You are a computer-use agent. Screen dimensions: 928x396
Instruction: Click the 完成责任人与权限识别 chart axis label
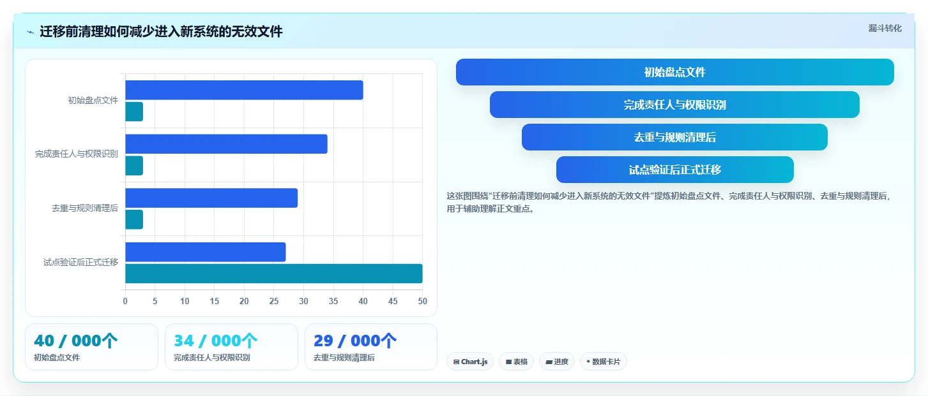[77, 154]
